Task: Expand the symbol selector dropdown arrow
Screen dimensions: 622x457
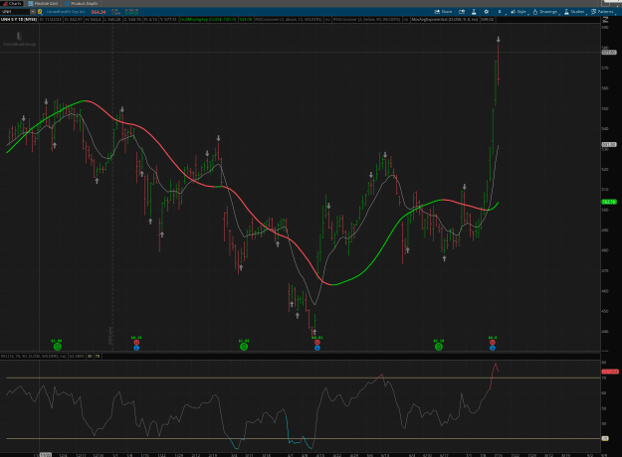Action: pos(33,12)
